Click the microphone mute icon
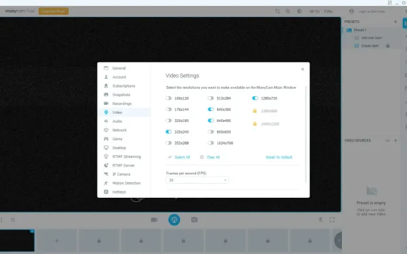This screenshot has width=407, height=254. (320, 219)
